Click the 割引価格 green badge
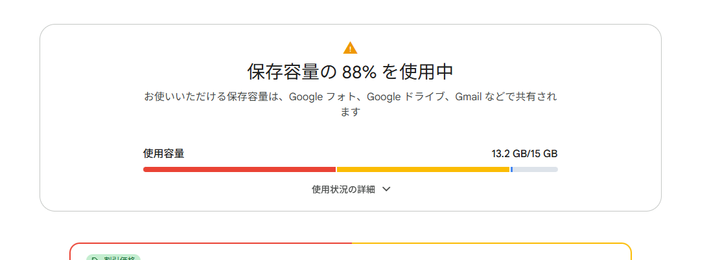This screenshot has height=260, width=720. [113, 258]
